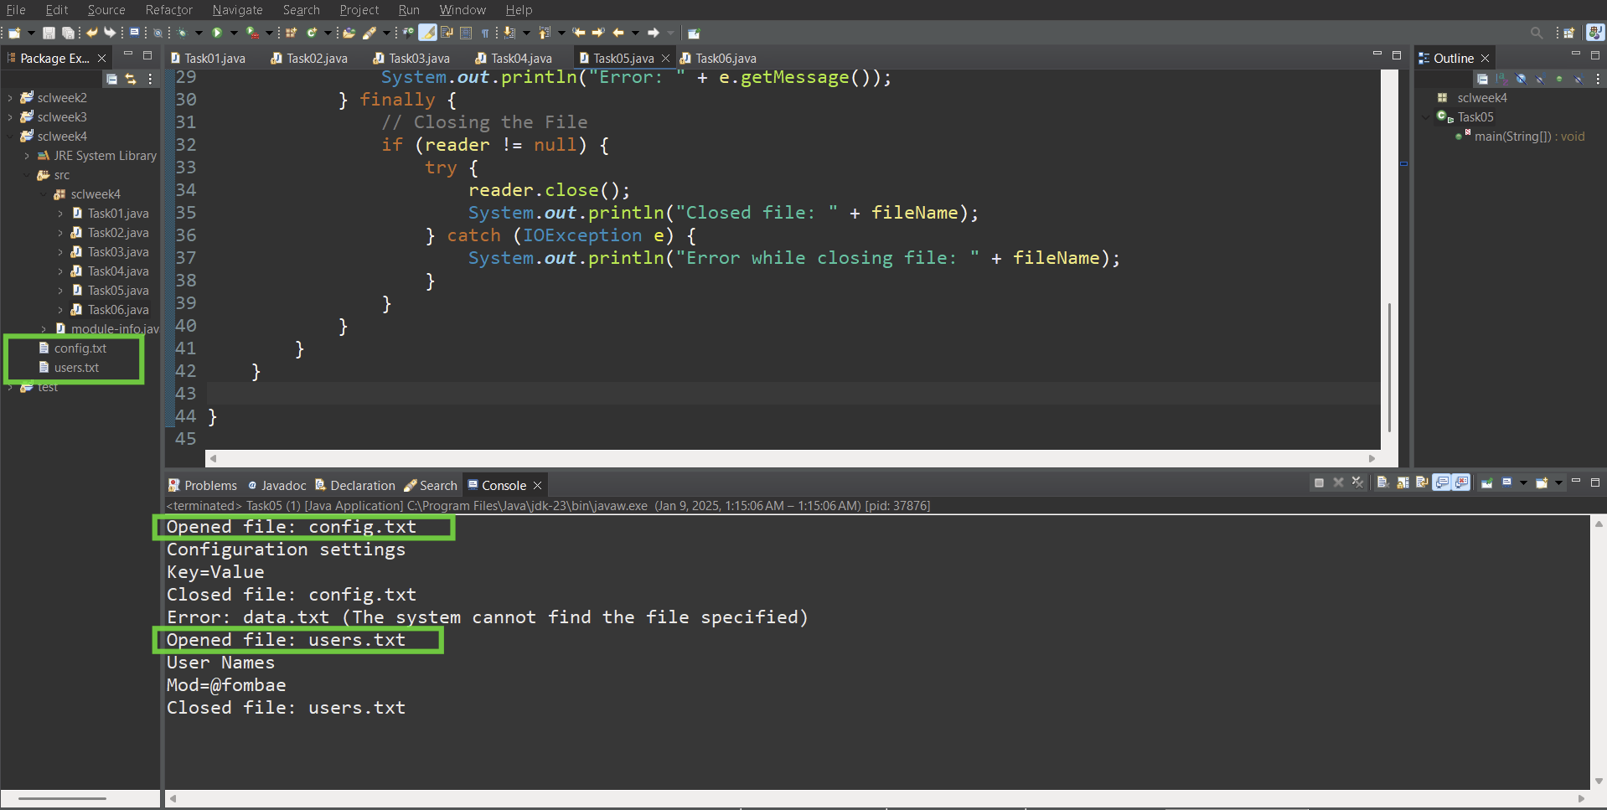The image size is (1607, 810).
Task: Expand the sclweek2 project
Action: pos(10,98)
